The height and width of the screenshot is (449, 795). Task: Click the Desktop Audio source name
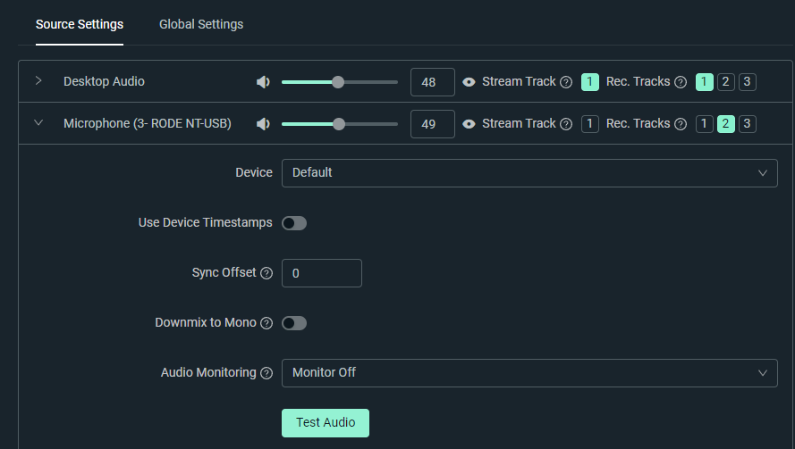[x=104, y=81]
